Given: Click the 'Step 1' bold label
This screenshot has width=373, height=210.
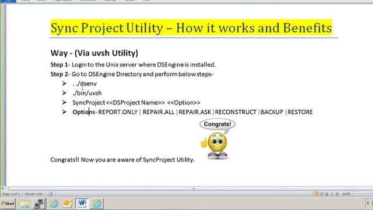Looking at the screenshot, I should click(x=59, y=65).
